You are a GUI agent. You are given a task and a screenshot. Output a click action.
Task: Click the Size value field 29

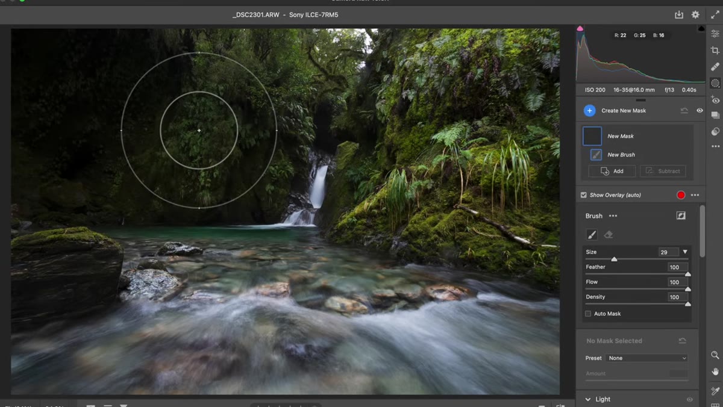click(x=669, y=252)
